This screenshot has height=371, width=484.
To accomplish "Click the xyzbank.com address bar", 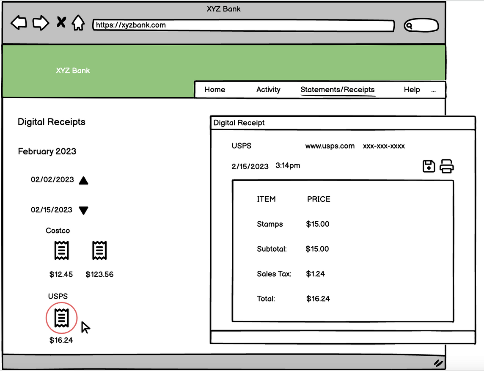I will (x=243, y=25).
